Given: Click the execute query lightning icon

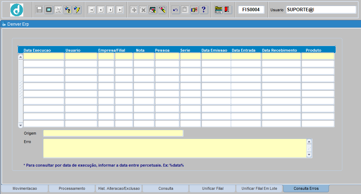Looking at the screenshot, I should [77, 10].
